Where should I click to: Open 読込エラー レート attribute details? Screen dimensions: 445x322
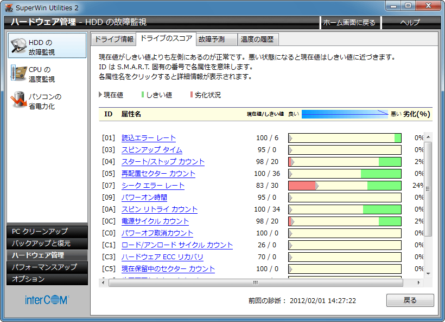pyautogui.click(x=149, y=138)
